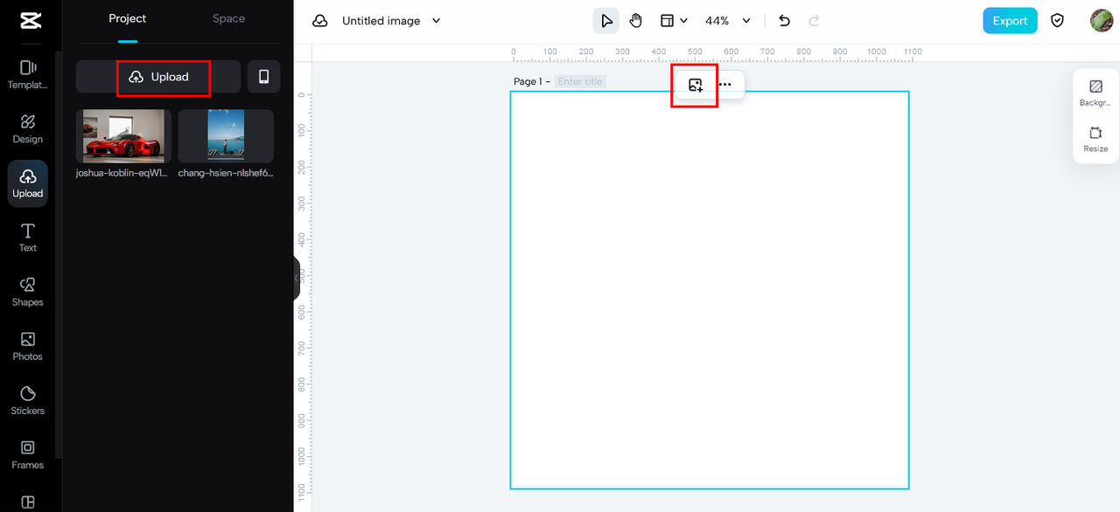This screenshot has height=512, width=1120.
Task: Switch to the Space tab
Action: 228,18
